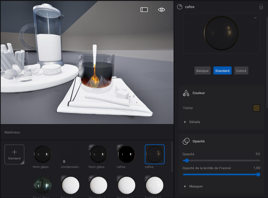
Task: Click the side panel layout icon in viewport
Action: click(x=144, y=10)
